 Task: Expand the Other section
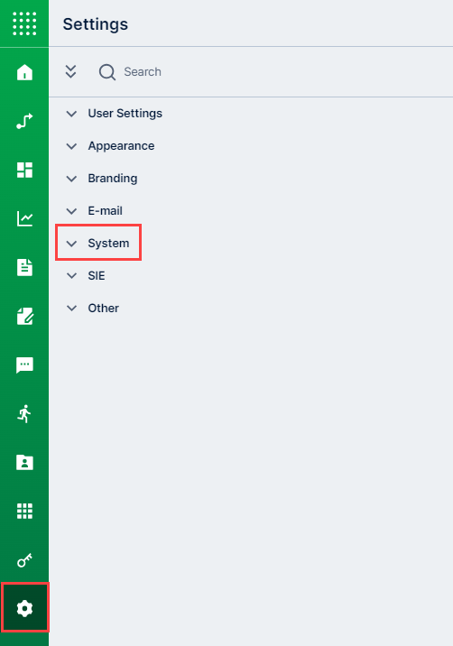pos(93,309)
